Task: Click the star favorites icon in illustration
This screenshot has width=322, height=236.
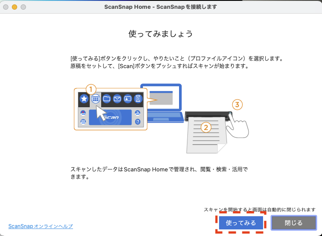Action: 84,99
